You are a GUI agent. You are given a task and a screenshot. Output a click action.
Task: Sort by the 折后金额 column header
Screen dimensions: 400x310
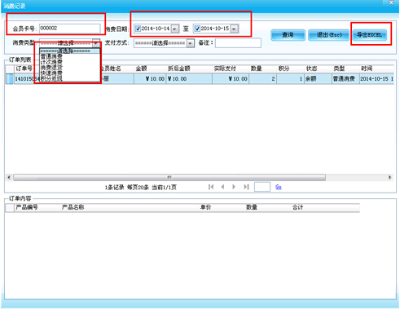[x=188, y=69]
